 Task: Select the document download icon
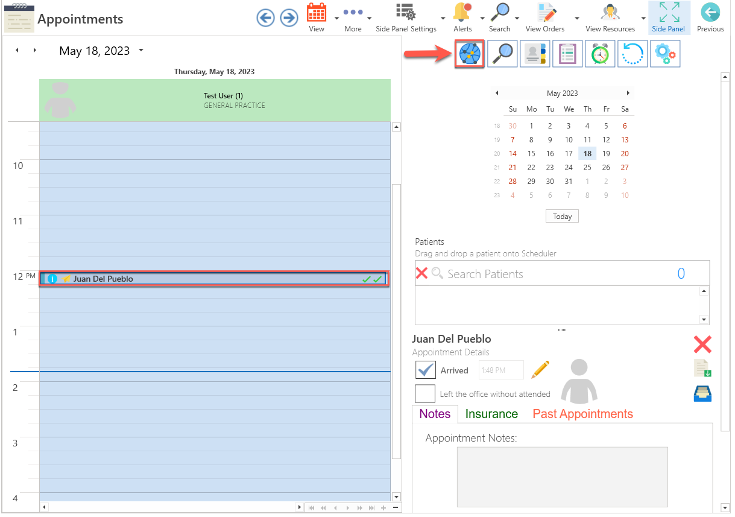click(x=702, y=369)
